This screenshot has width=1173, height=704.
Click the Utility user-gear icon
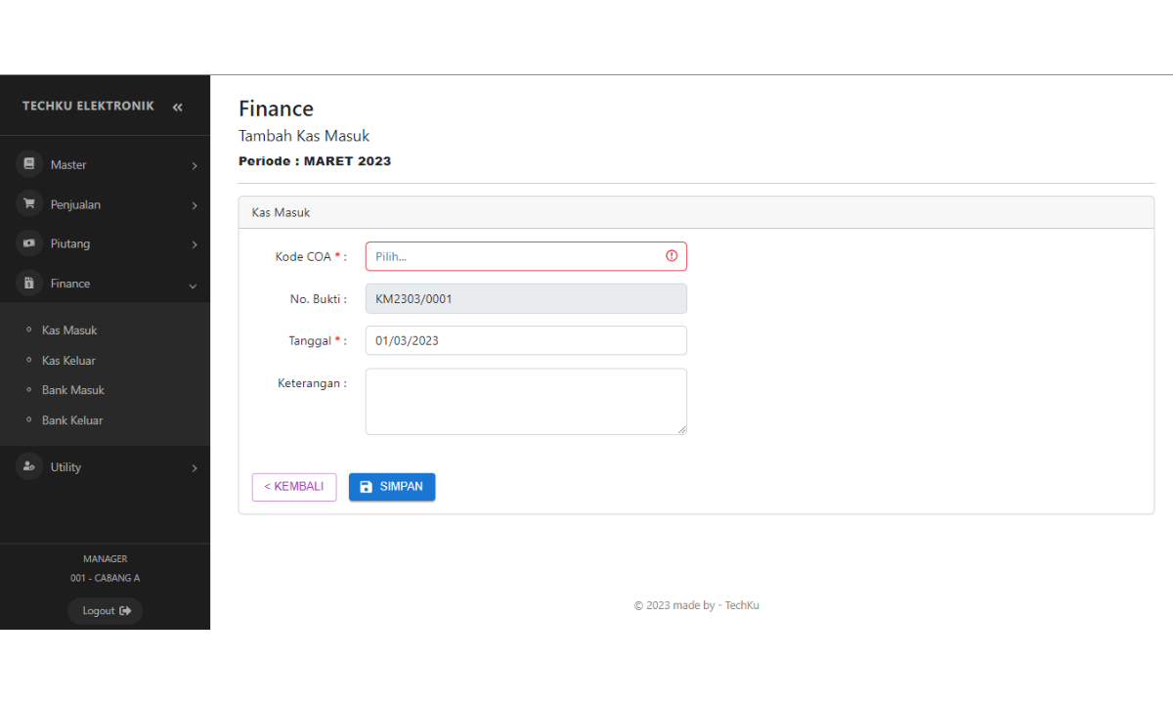29,466
